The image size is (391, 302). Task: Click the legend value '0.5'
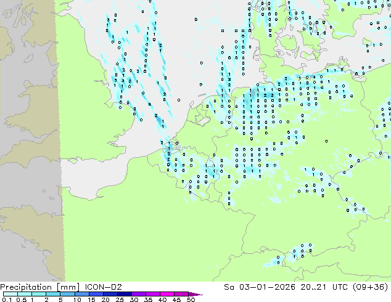(x=21, y=300)
